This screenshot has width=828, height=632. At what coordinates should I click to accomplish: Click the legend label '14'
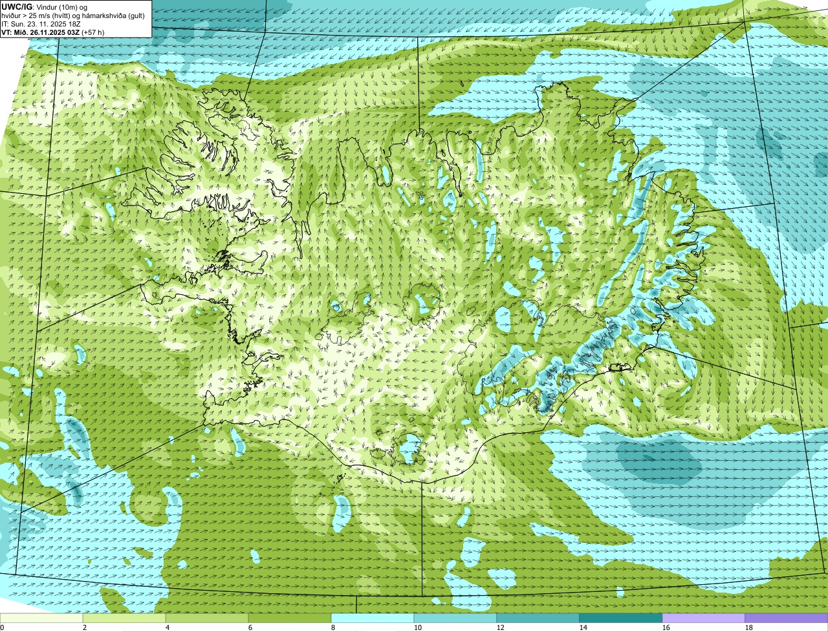click(x=583, y=627)
